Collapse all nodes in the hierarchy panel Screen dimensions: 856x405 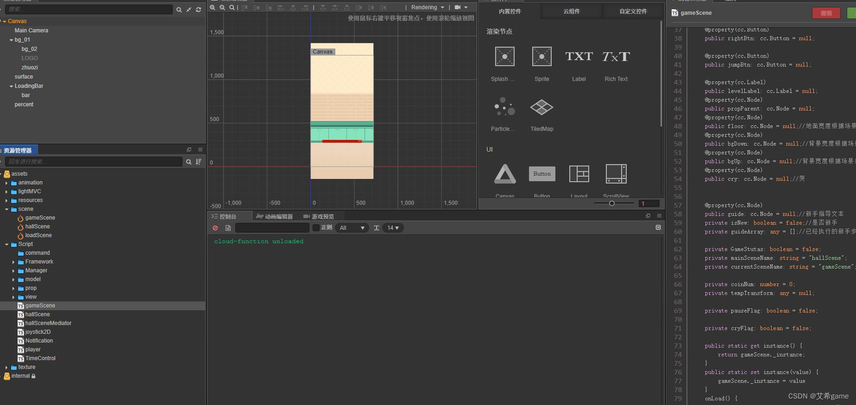tap(189, 10)
